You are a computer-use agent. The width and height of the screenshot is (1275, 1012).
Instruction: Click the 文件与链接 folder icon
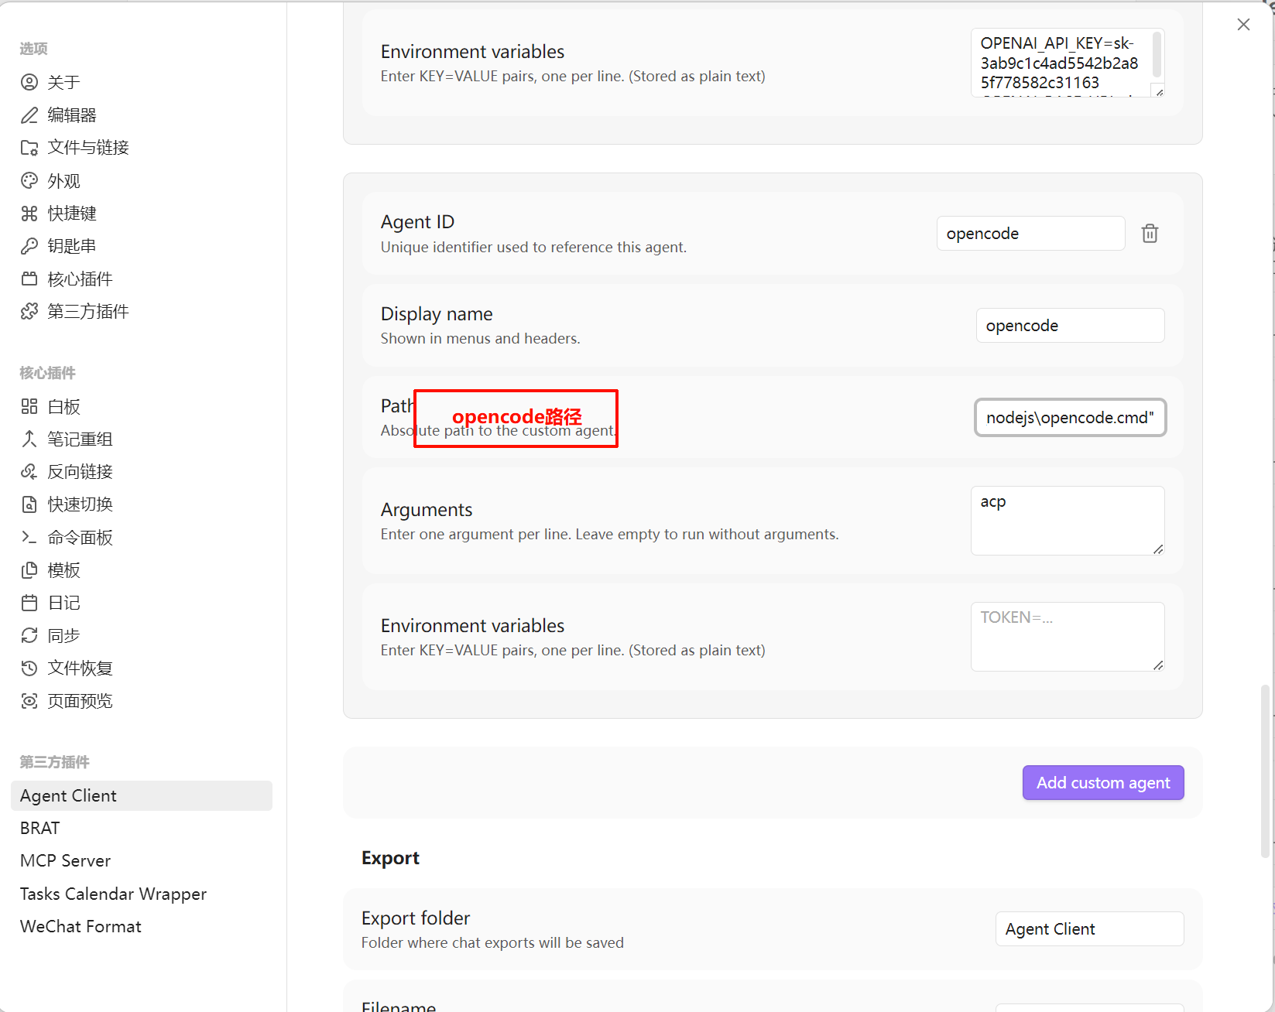tap(29, 148)
